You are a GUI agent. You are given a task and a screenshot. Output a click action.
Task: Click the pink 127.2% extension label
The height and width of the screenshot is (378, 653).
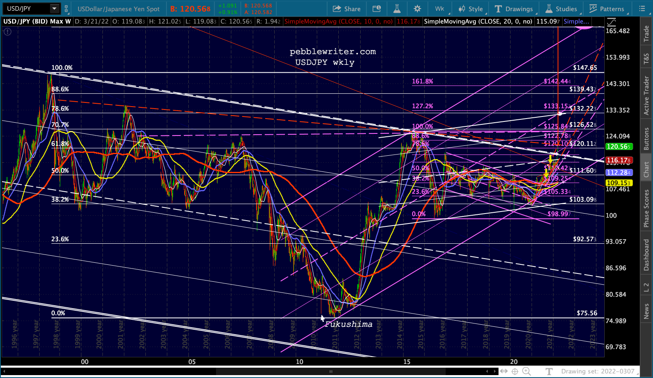pos(423,106)
